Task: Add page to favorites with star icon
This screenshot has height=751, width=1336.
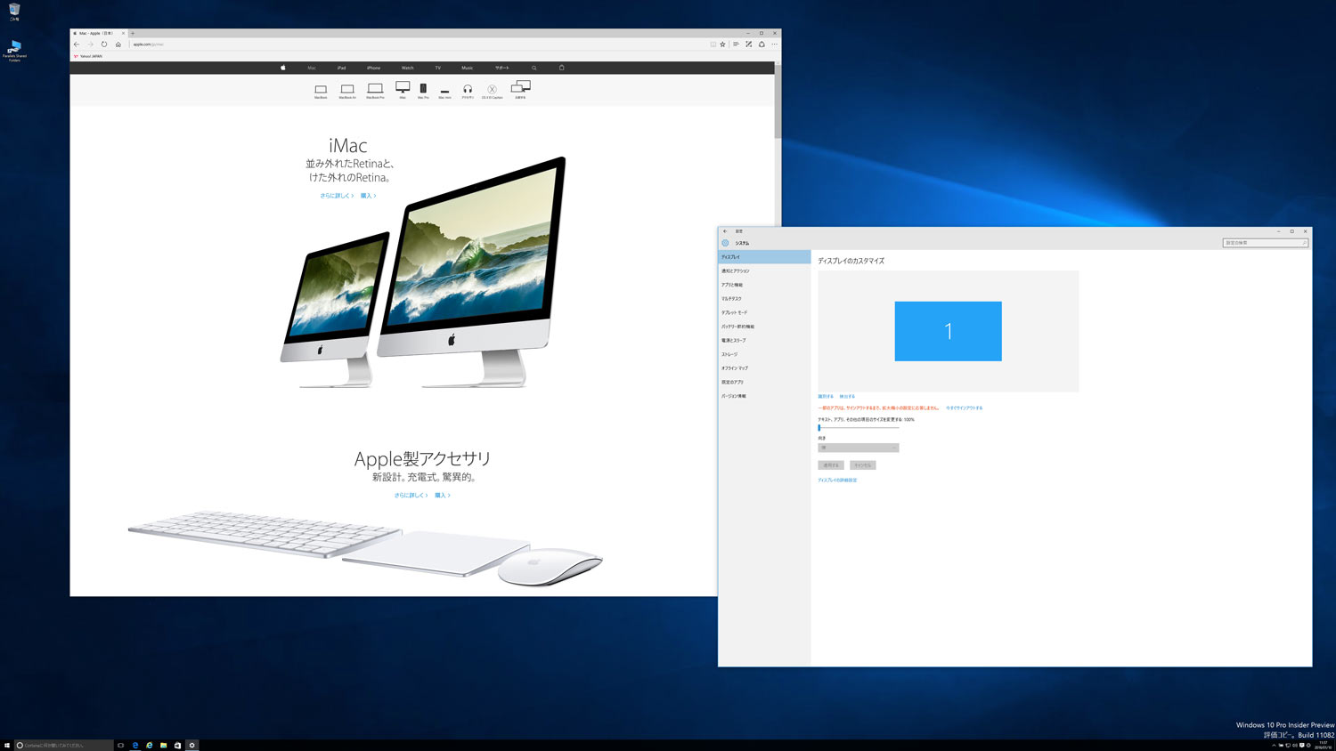Action: (x=722, y=44)
